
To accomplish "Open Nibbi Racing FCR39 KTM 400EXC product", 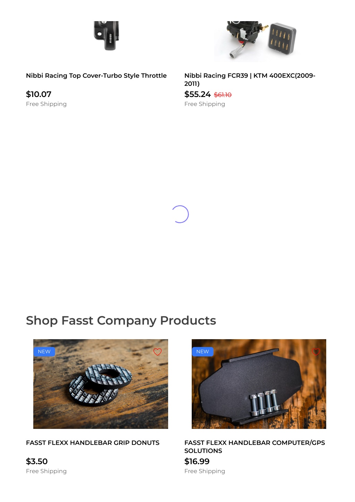I will click(x=250, y=79).
